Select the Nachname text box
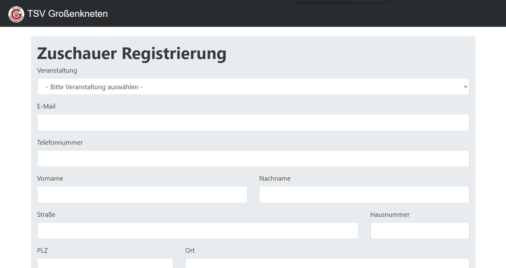 click(x=364, y=195)
